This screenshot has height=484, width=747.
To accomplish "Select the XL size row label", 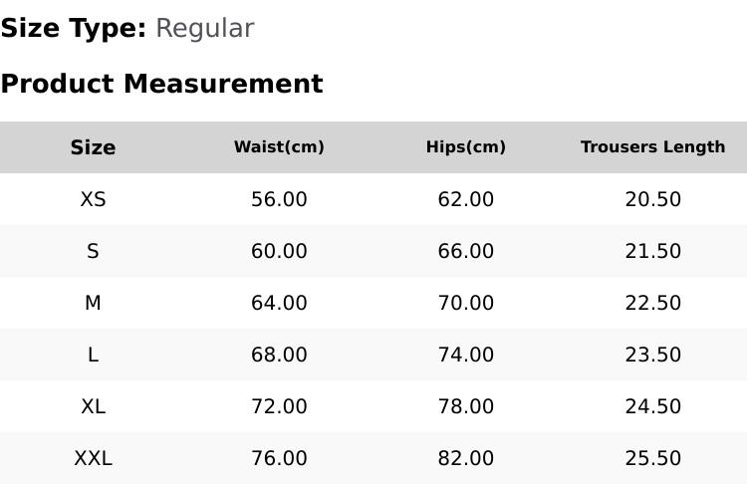I will [93, 406].
